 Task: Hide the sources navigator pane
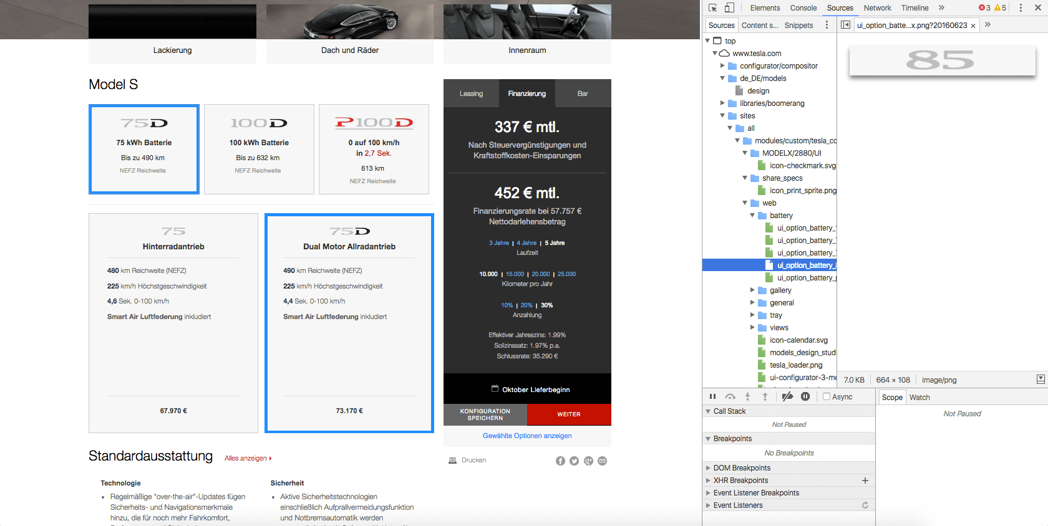pyautogui.click(x=845, y=25)
